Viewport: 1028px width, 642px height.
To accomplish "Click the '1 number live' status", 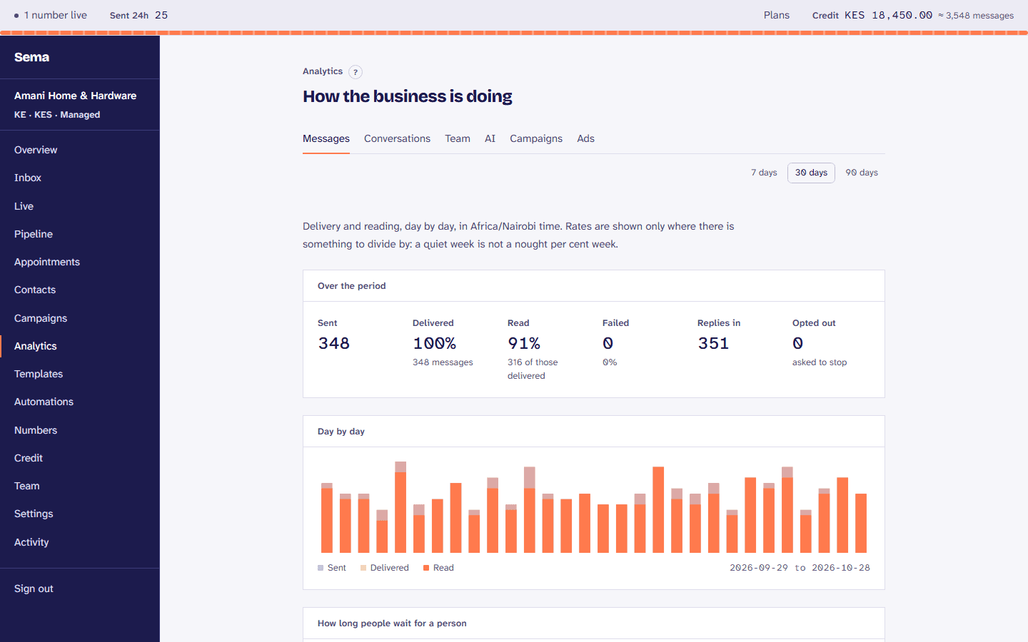I will coord(51,15).
